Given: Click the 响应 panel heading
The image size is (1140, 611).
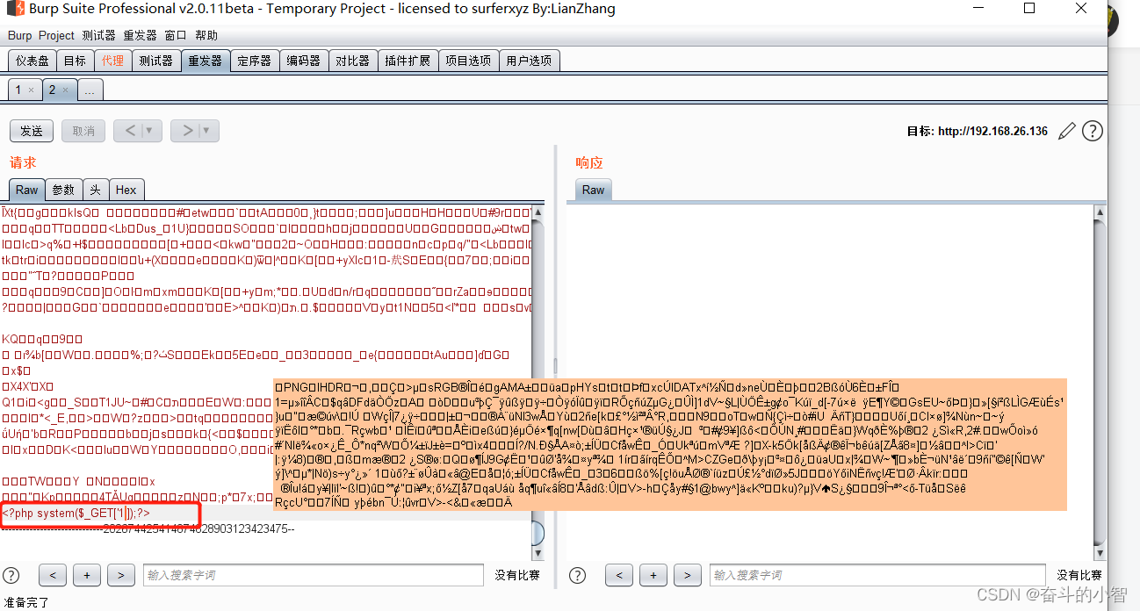Looking at the screenshot, I should (589, 162).
